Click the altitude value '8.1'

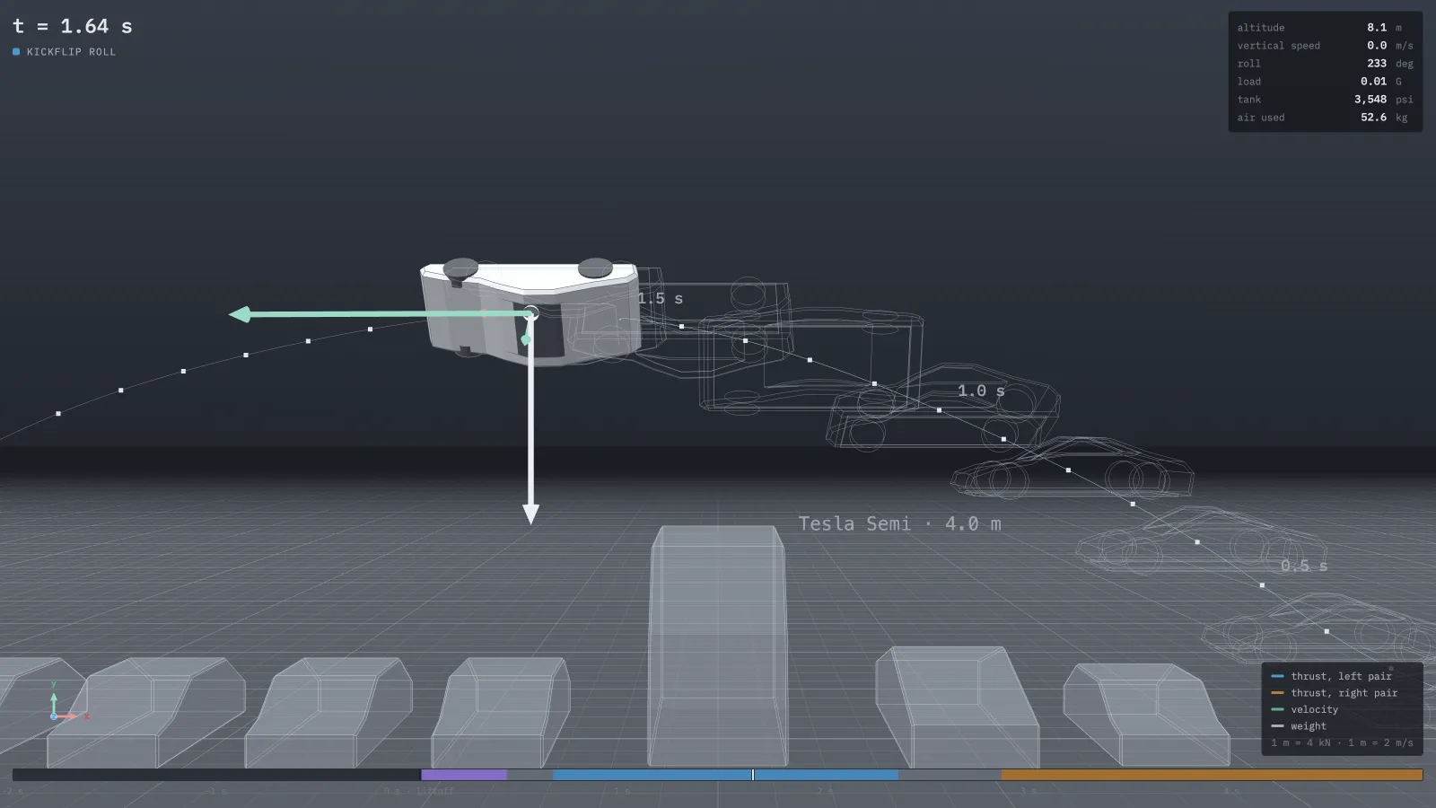click(x=1377, y=28)
